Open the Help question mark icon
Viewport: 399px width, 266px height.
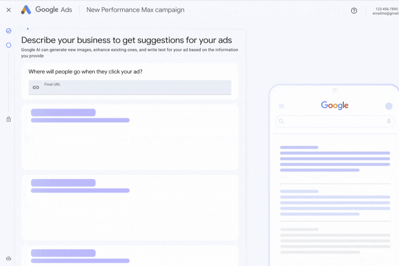coord(354,11)
